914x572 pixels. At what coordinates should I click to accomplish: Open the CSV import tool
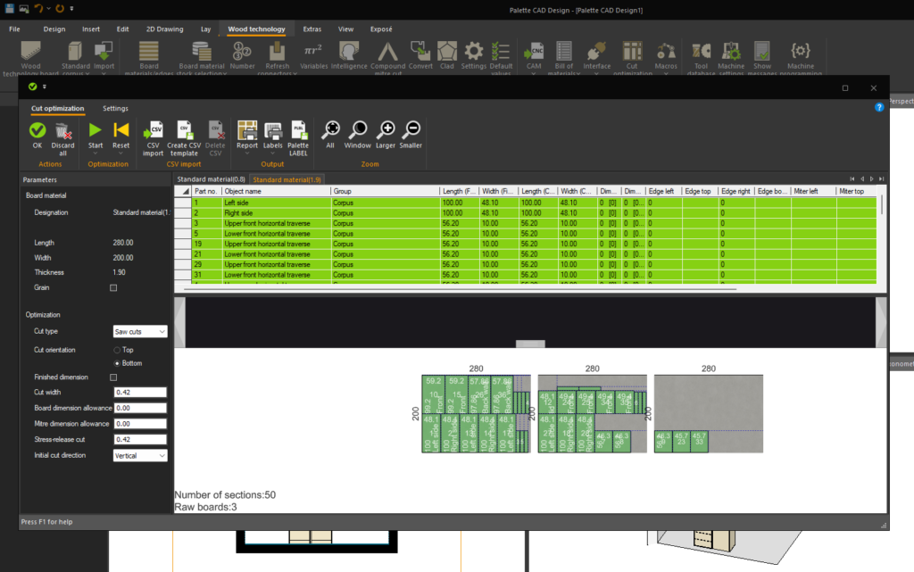point(154,131)
